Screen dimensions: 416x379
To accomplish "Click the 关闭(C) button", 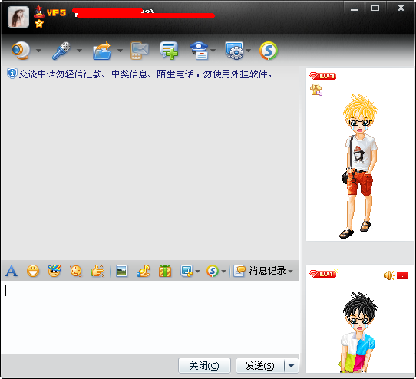I will [x=204, y=366].
